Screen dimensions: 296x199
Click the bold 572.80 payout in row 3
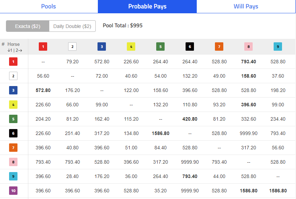pyautogui.click(x=43, y=90)
